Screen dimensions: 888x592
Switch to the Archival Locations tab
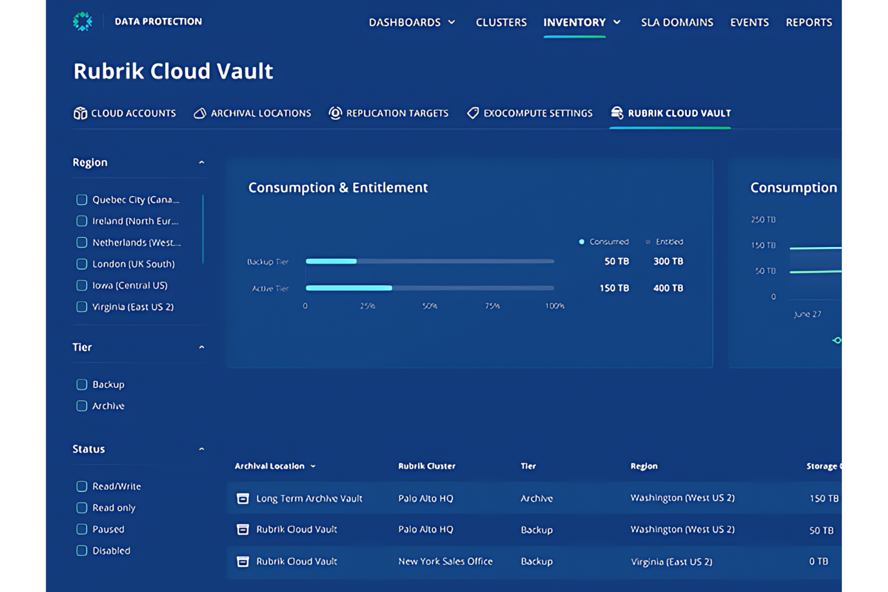(253, 113)
